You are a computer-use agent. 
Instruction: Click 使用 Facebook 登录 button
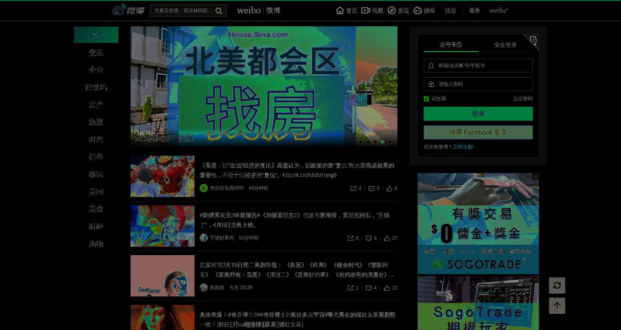pyautogui.click(x=478, y=132)
